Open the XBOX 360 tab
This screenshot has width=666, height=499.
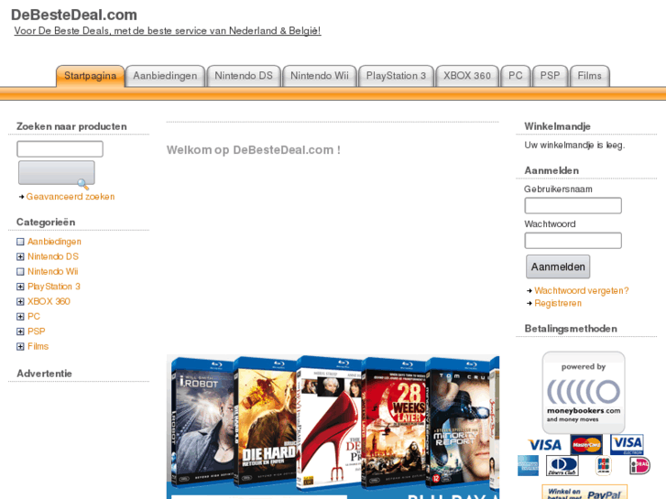pos(467,76)
